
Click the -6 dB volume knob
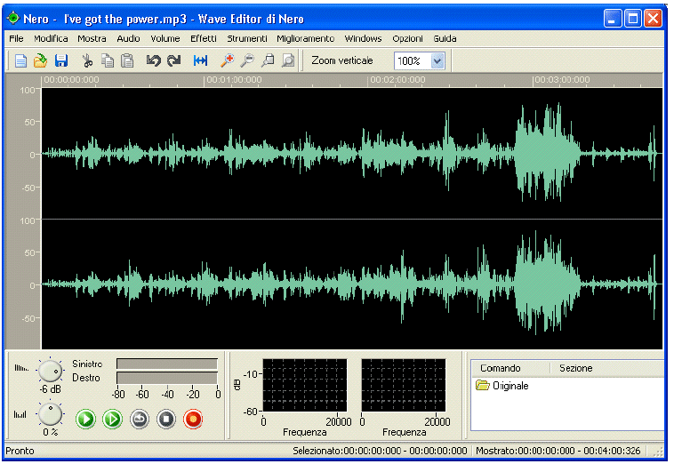[51, 371]
